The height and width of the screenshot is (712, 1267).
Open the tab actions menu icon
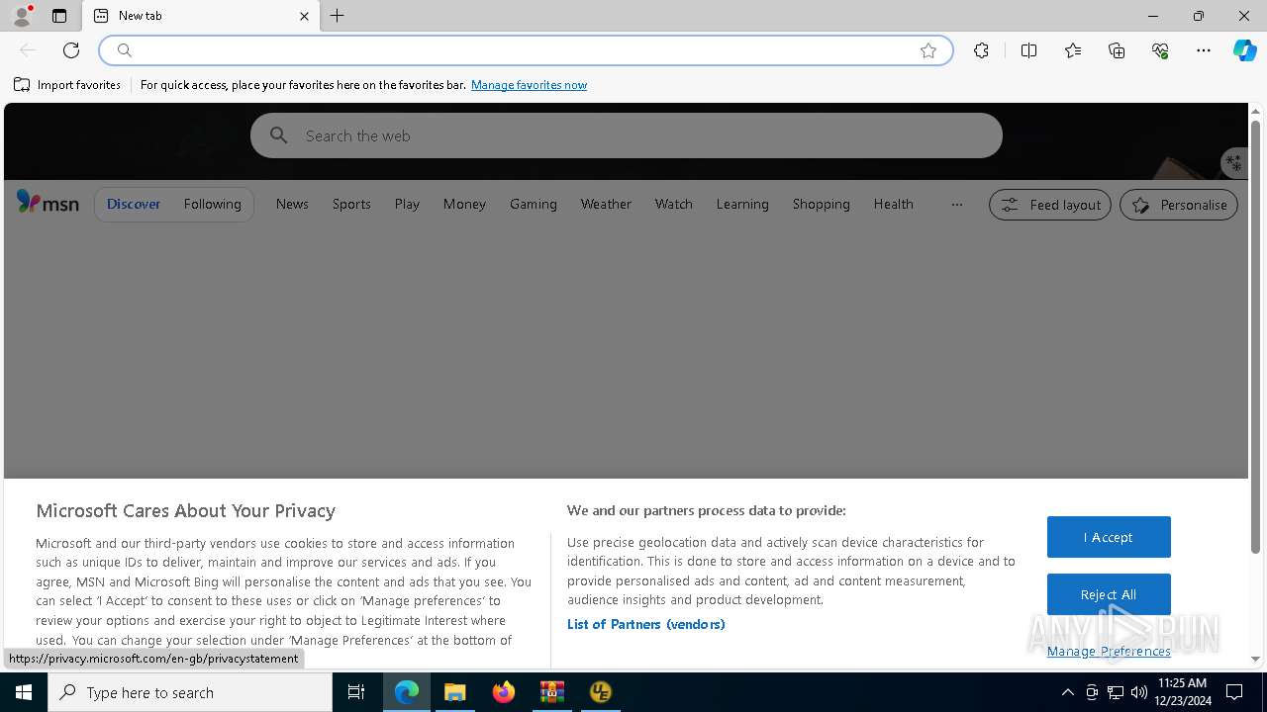pos(59,16)
